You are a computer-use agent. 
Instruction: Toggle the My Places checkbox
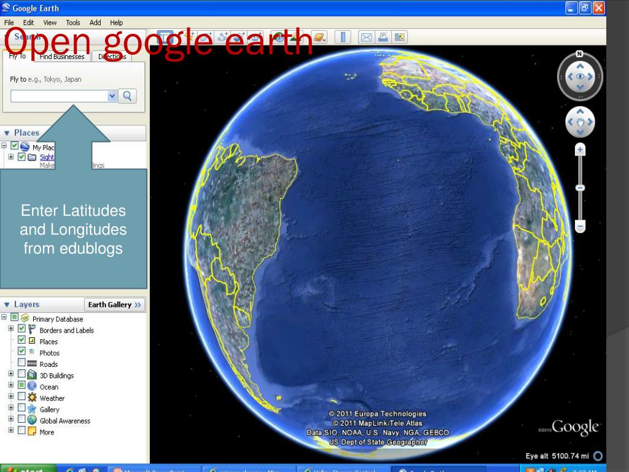tap(15, 145)
